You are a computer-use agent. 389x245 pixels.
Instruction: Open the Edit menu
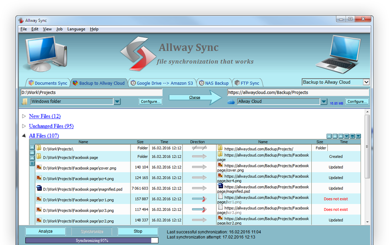pyautogui.click(x=35, y=29)
